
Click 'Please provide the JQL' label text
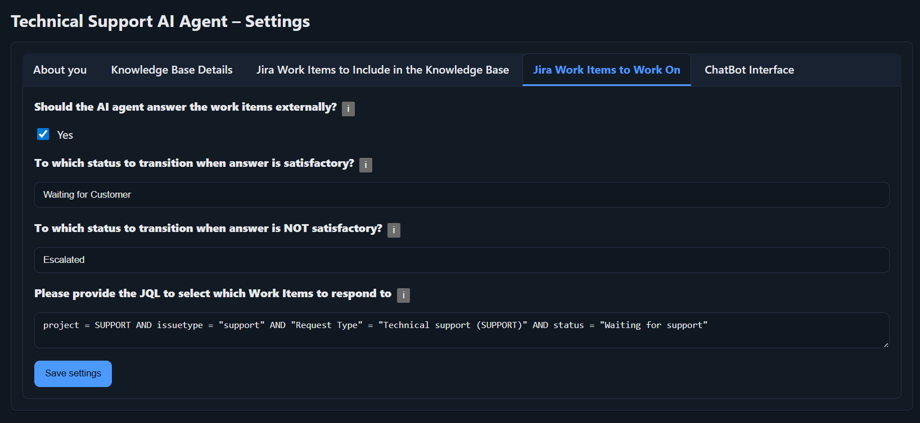(213, 294)
